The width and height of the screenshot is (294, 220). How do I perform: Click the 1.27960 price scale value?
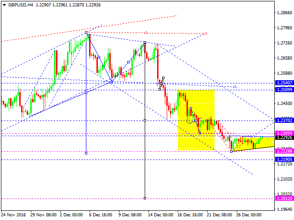click(285, 27)
